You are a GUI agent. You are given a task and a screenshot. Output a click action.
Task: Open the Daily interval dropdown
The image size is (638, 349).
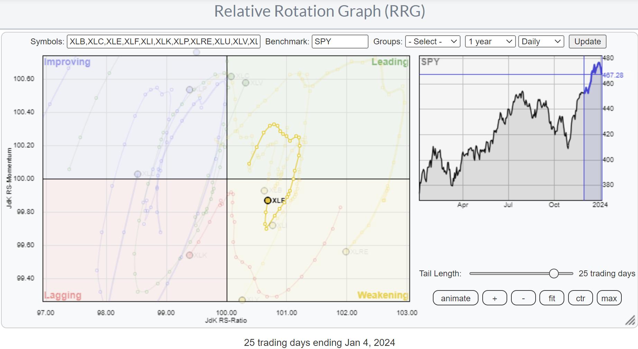pyautogui.click(x=541, y=42)
